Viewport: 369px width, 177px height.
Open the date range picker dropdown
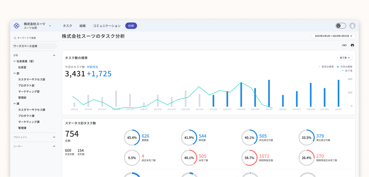click(x=333, y=36)
